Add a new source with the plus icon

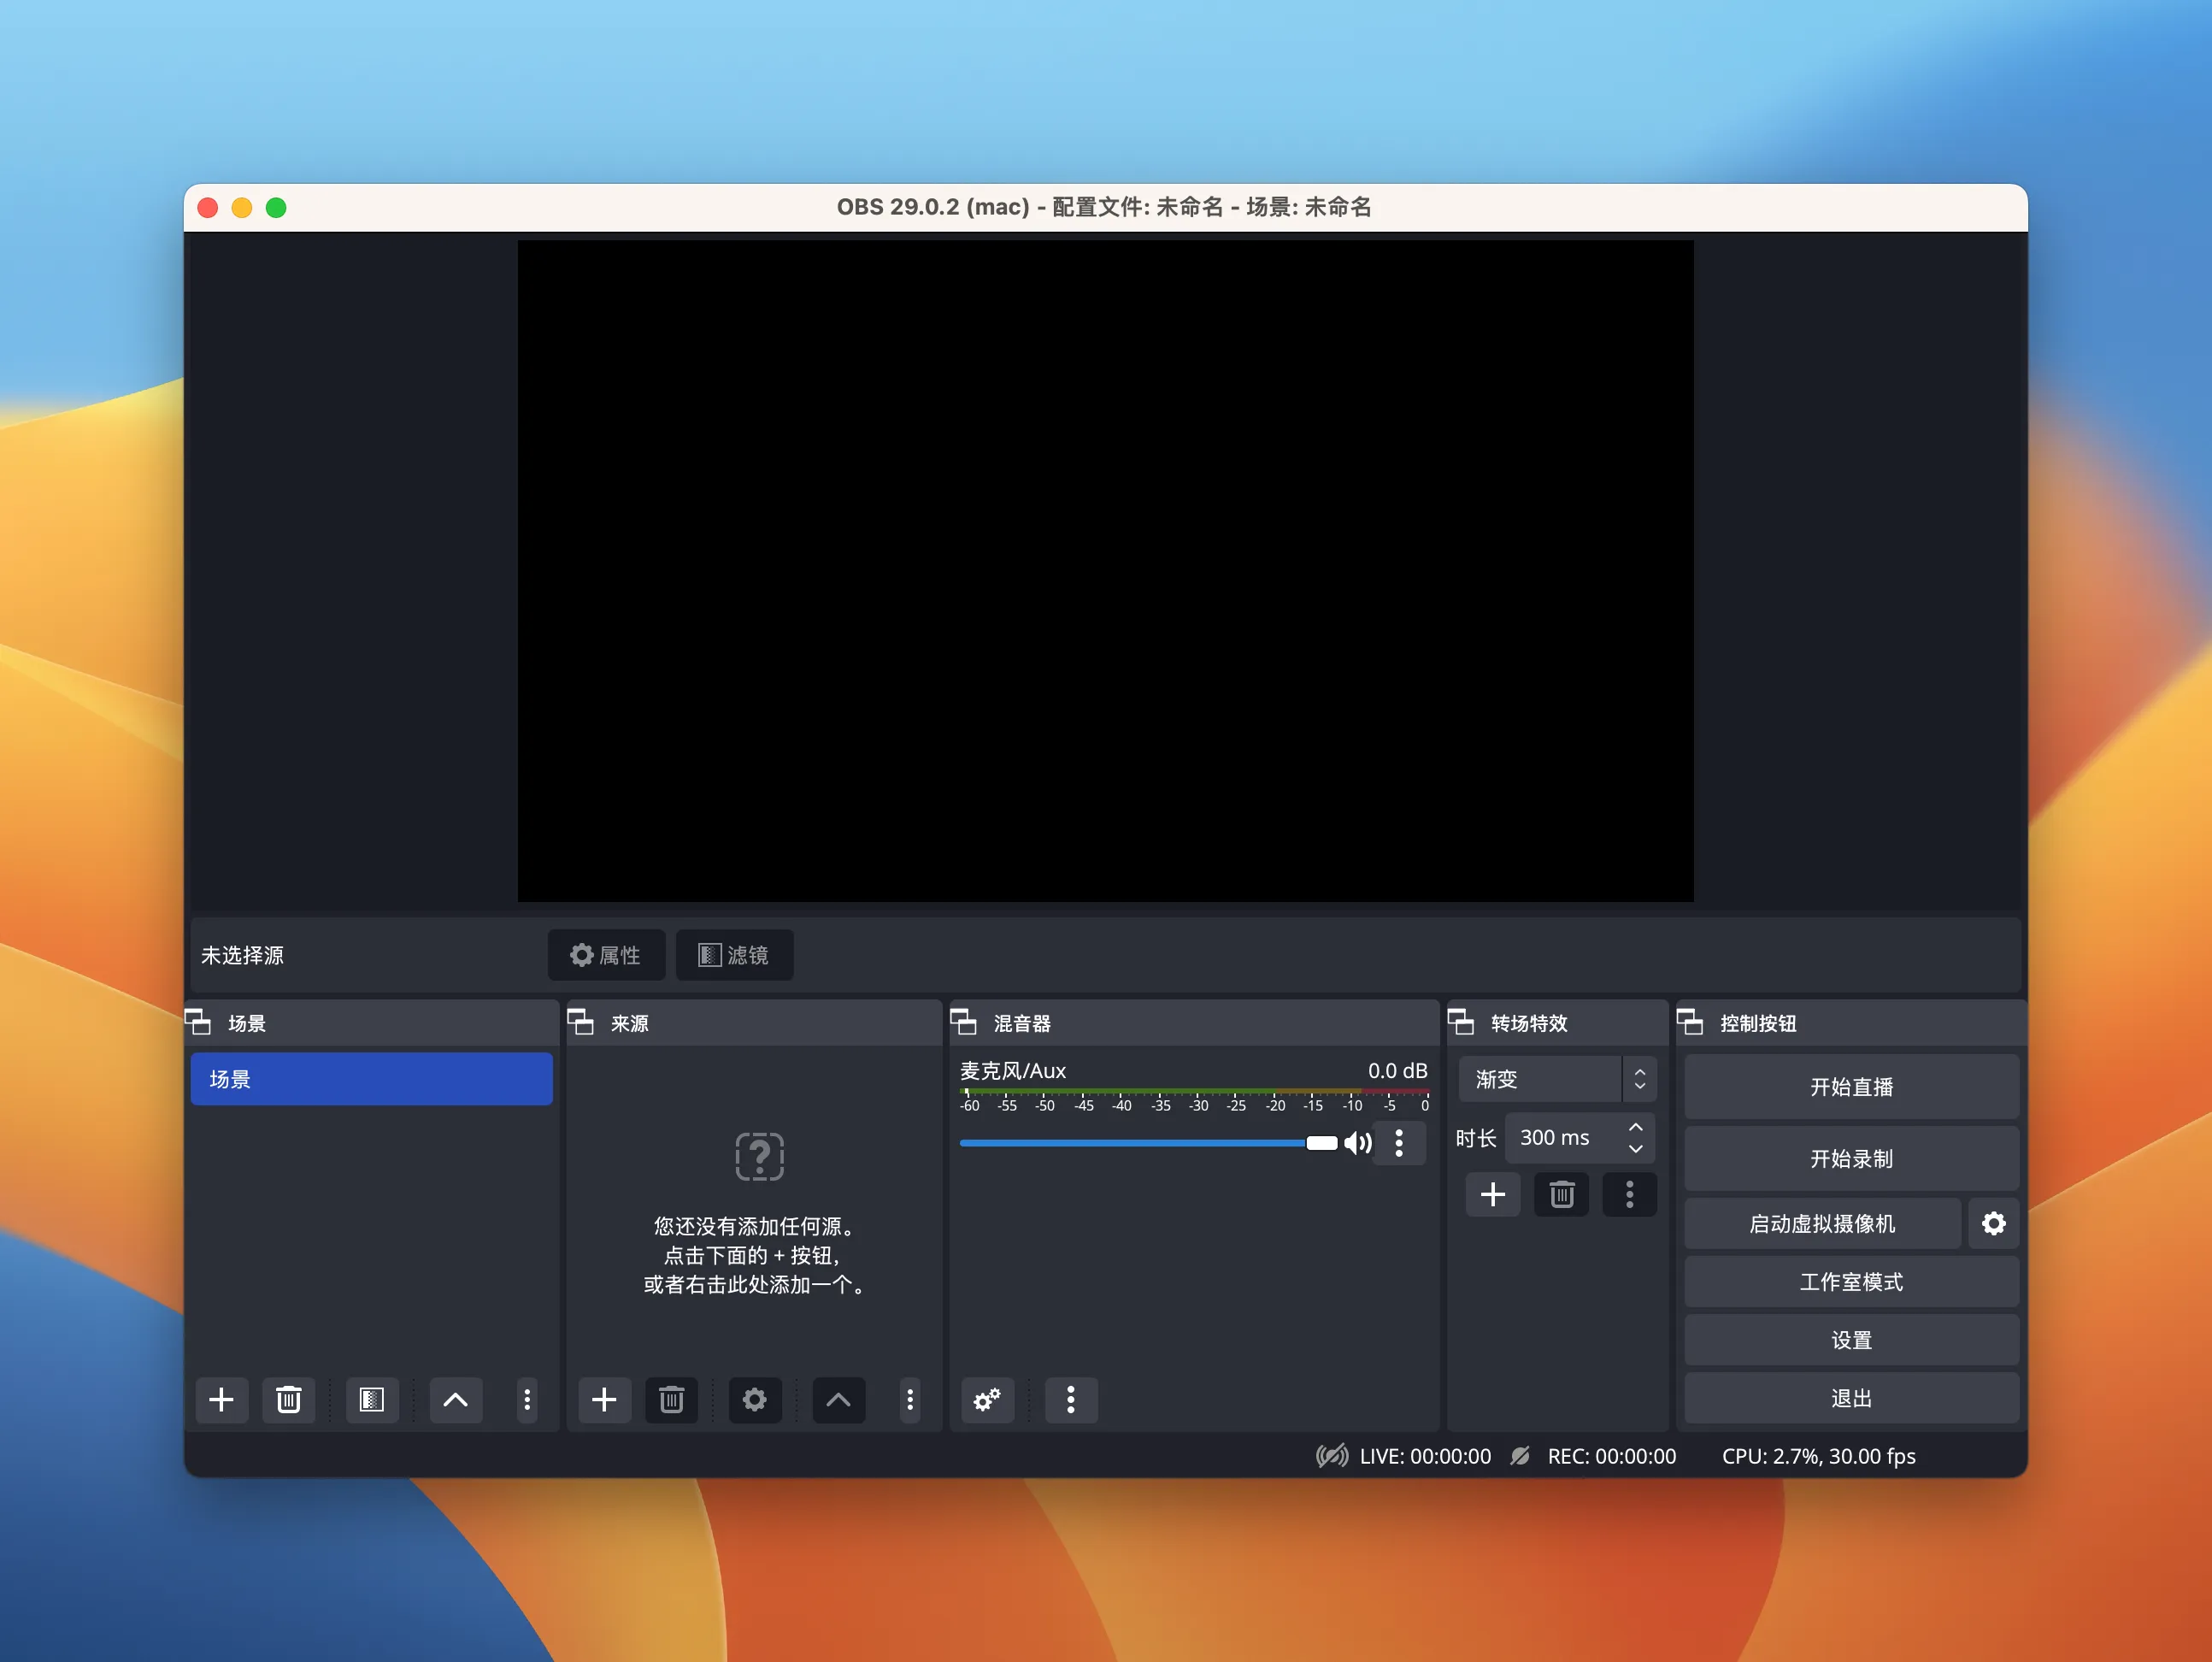click(x=604, y=1400)
